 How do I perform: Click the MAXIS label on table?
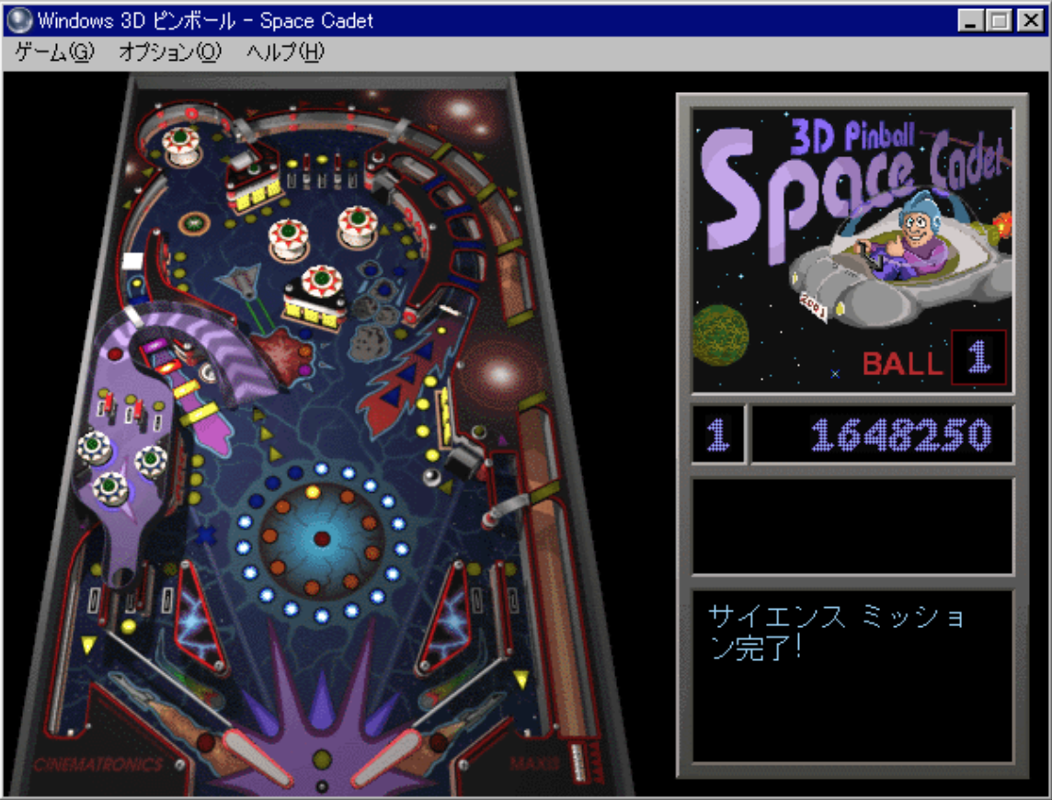[x=534, y=762]
